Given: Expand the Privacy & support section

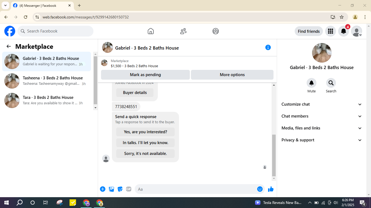Looking at the screenshot, I should pos(322,140).
